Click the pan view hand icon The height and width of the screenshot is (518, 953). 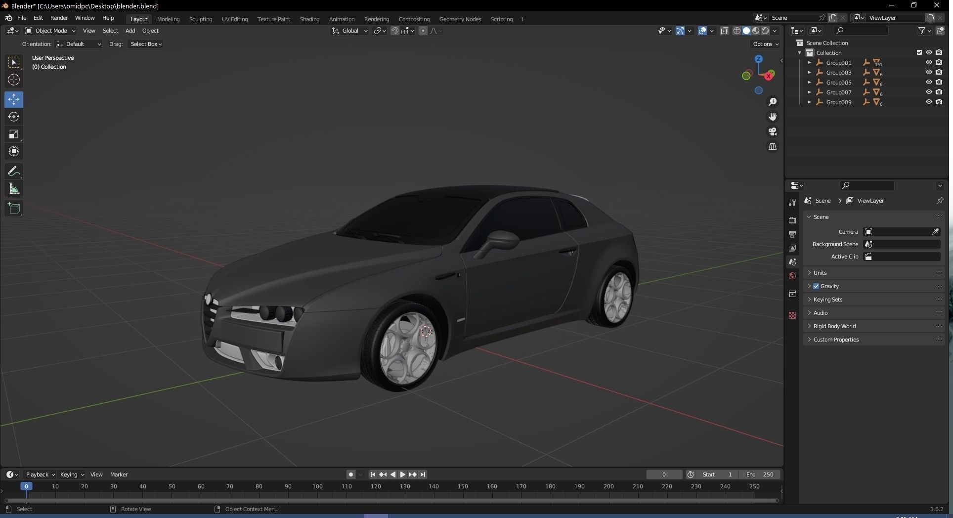point(772,117)
